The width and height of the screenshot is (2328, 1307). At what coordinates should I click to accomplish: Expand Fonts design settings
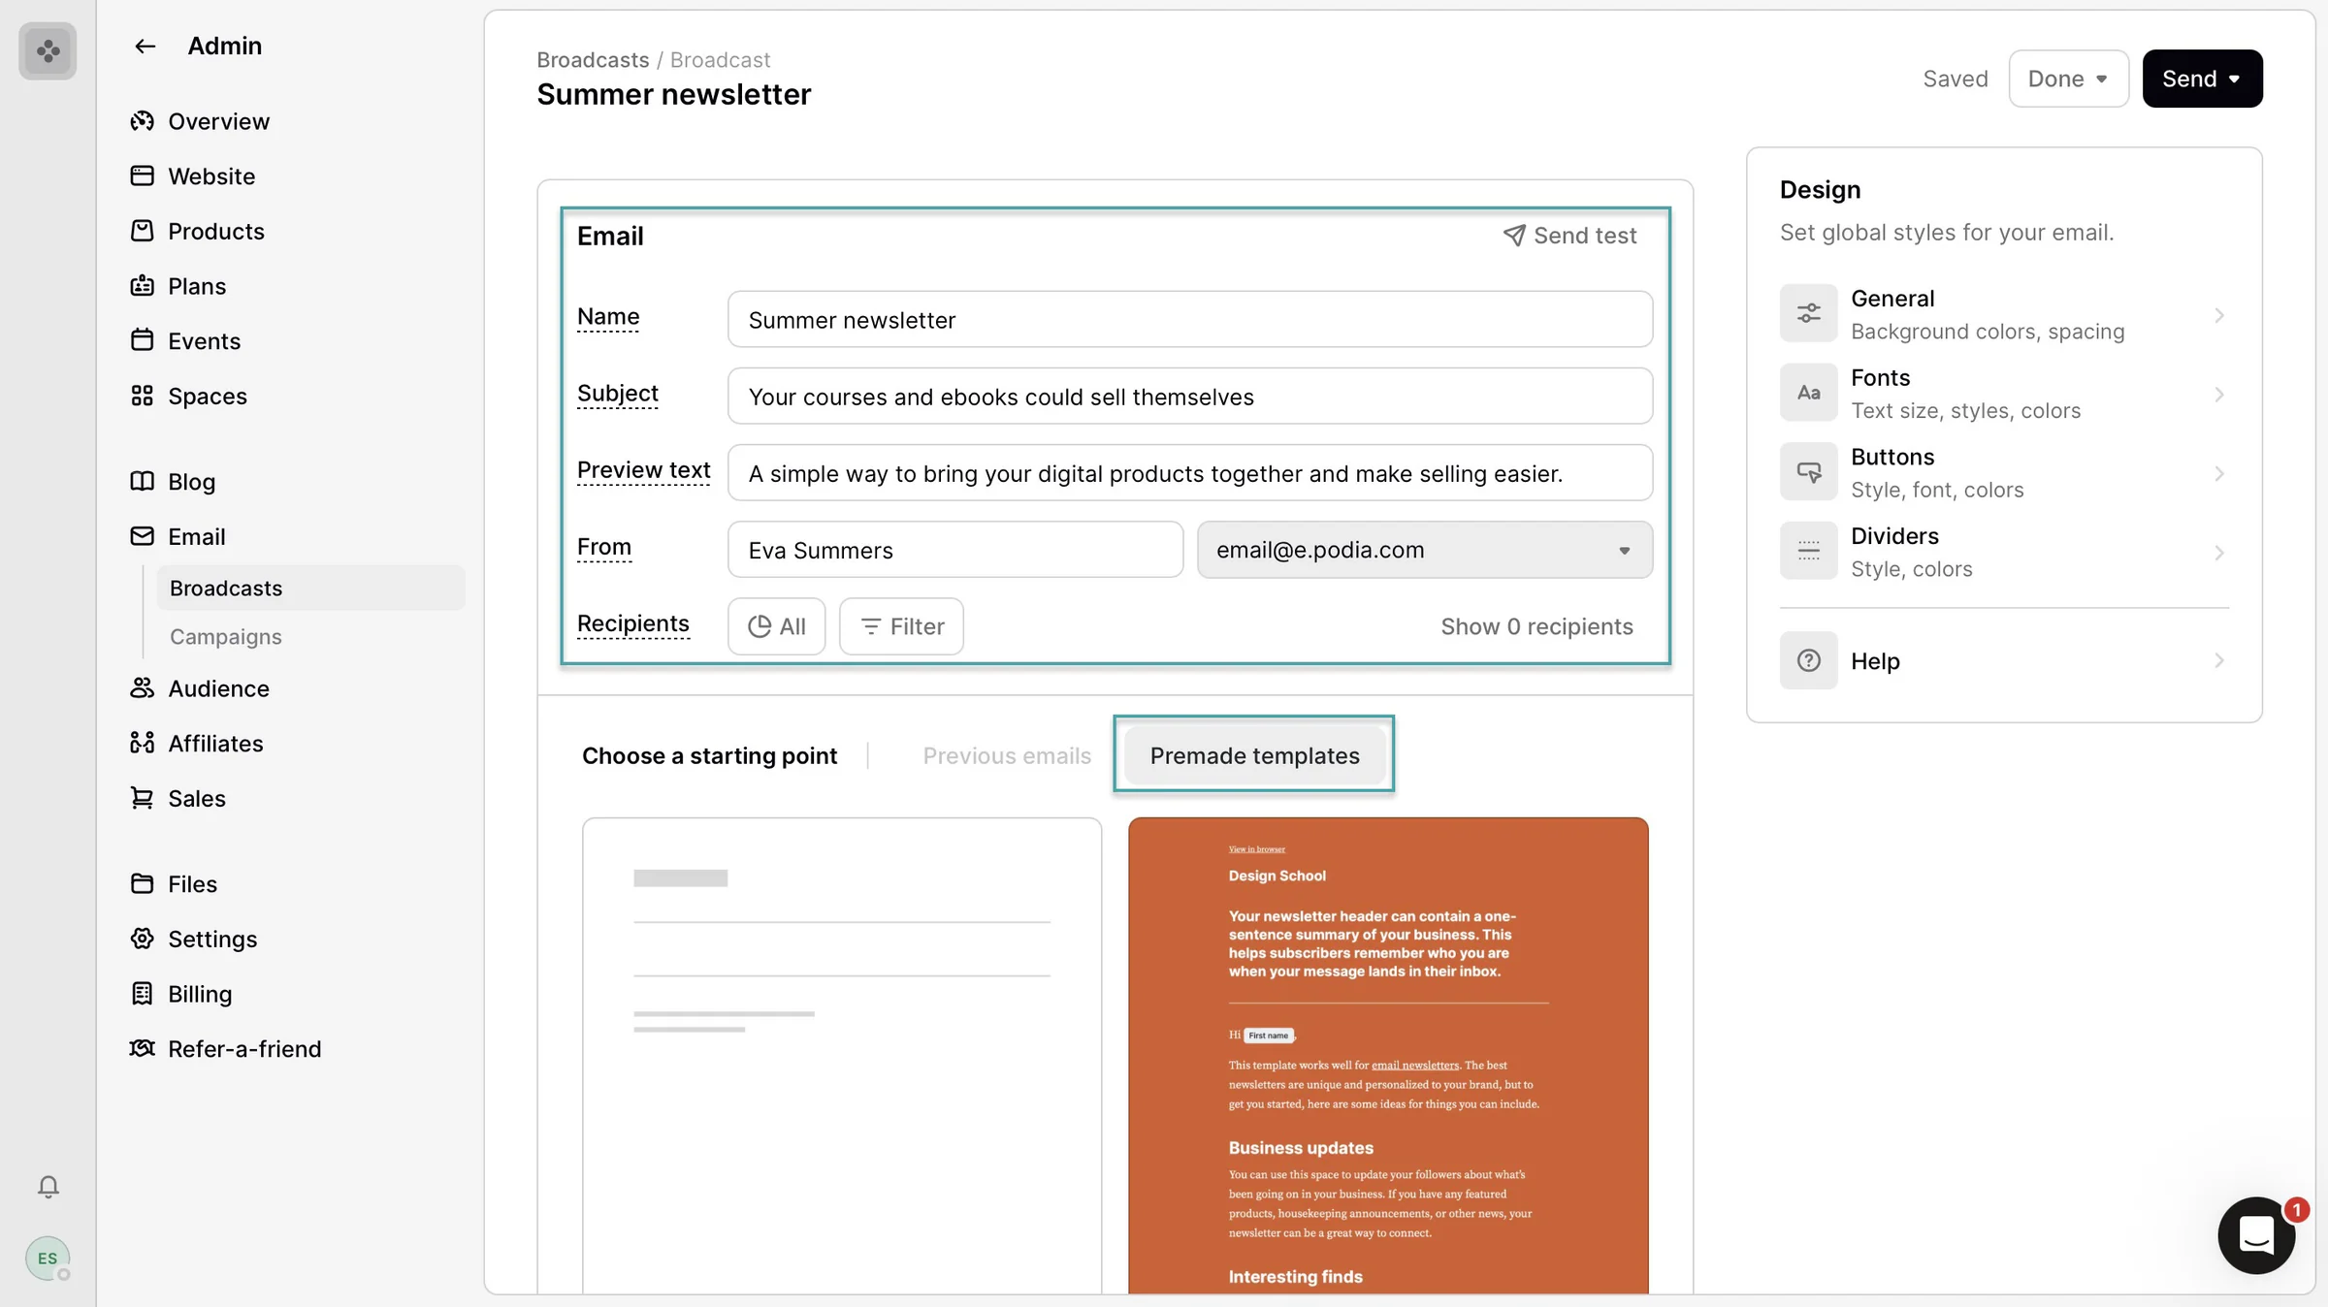(x=2004, y=394)
